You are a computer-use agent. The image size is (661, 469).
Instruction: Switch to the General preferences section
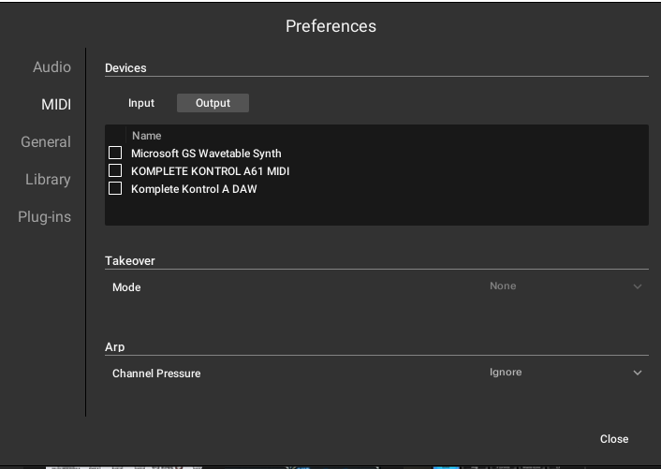pos(46,142)
